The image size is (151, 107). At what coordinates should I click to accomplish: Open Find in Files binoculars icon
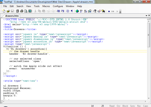point(103,11)
